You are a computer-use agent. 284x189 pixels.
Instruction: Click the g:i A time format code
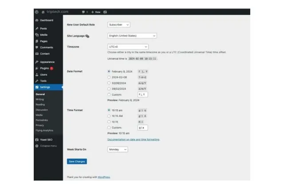pos(142,116)
